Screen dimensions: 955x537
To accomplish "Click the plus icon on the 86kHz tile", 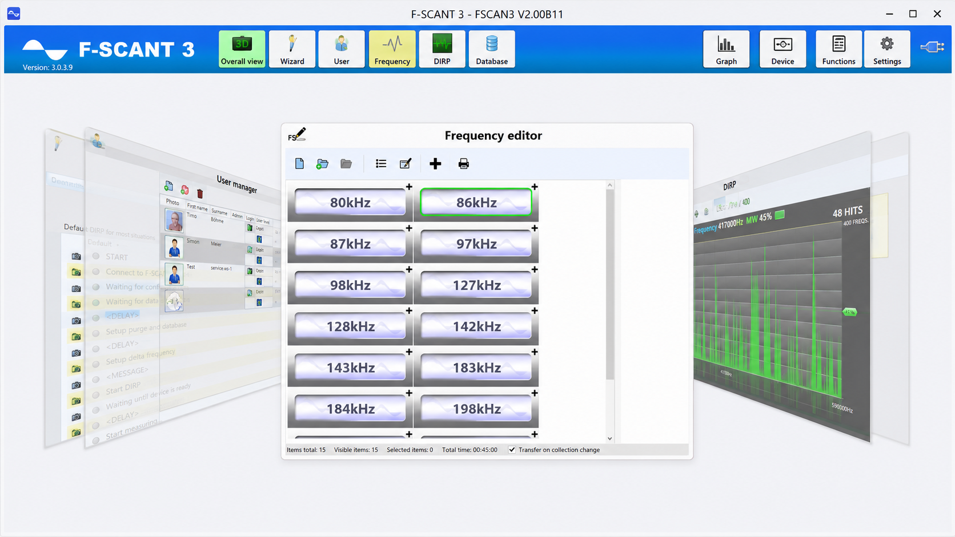I will (535, 187).
